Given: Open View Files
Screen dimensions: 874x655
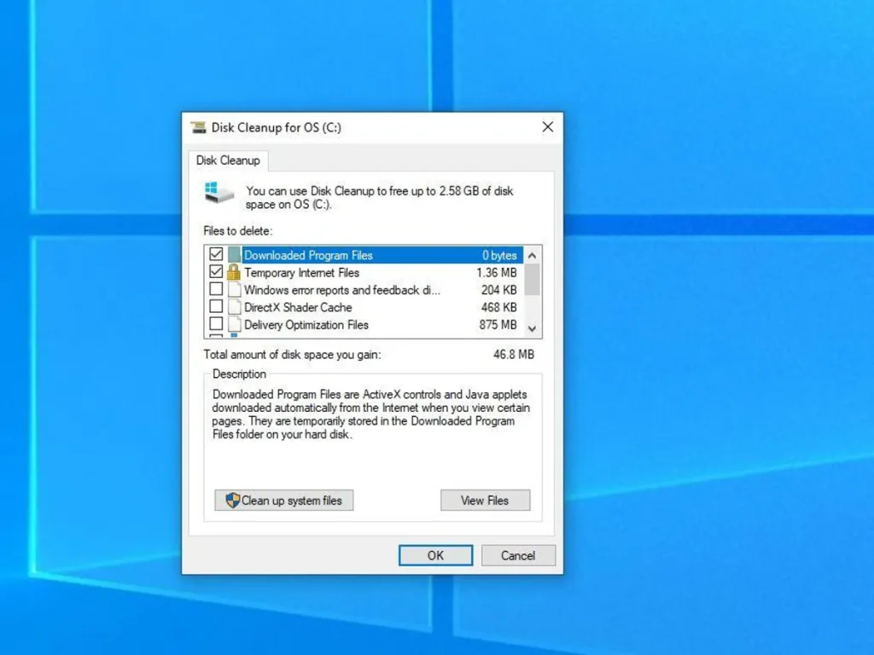Looking at the screenshot, I should 485,501.
